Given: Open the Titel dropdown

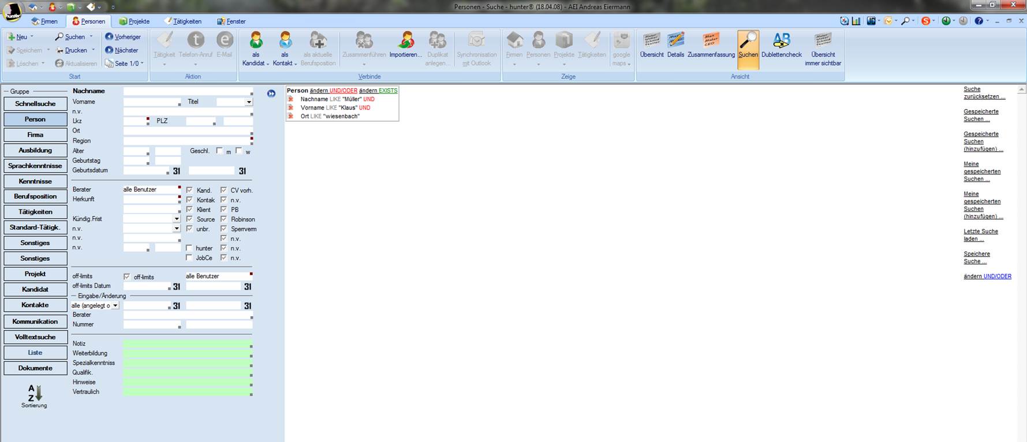Looking at the screenshot, I should click(249, 102).
